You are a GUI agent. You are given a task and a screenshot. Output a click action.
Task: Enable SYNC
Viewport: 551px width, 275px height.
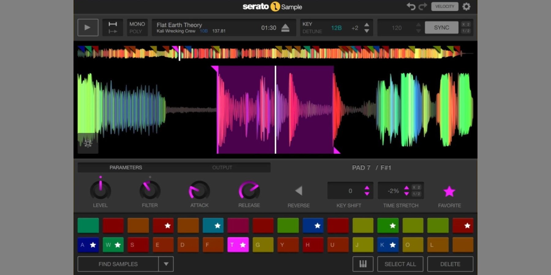pyautogui.click(x=441, y=28)
